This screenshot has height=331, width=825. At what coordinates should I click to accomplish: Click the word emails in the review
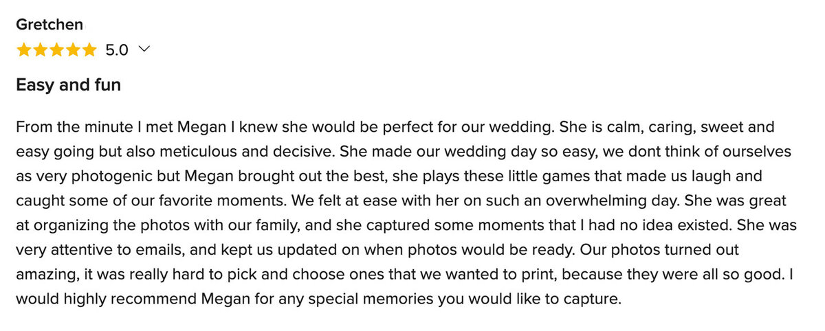(147, 250)
